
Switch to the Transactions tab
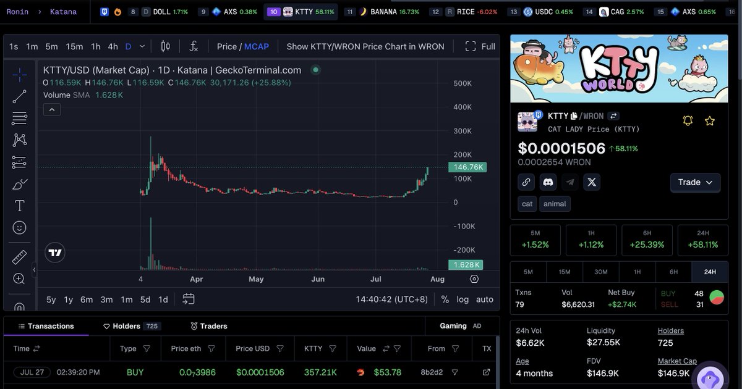pos(46,326)
